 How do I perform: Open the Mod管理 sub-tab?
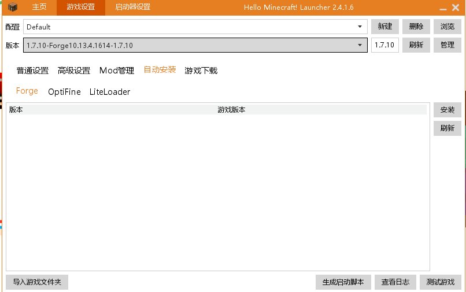(117, 71)
